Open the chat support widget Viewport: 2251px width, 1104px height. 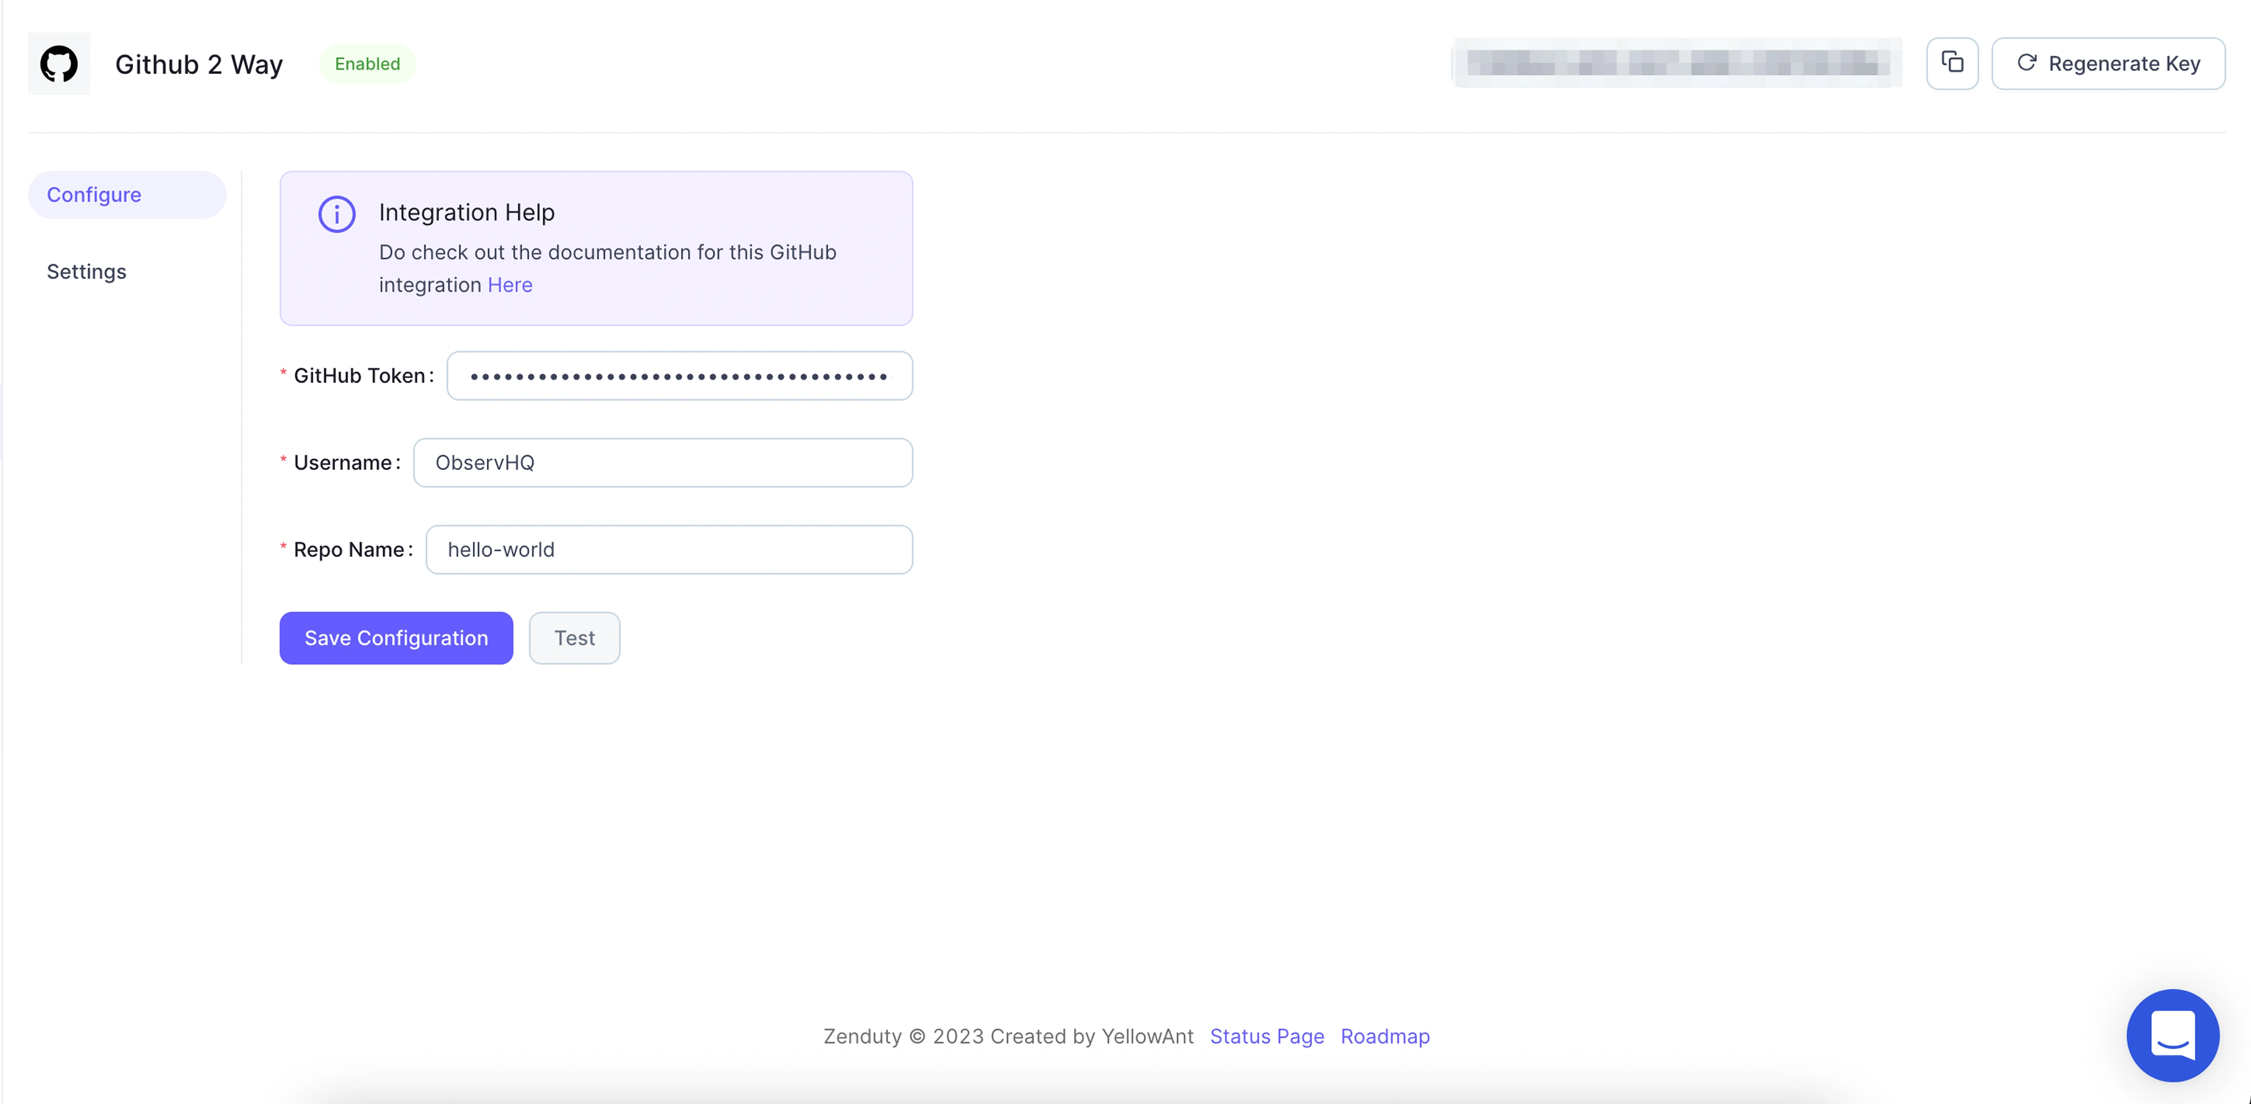click(2172, 1035)
